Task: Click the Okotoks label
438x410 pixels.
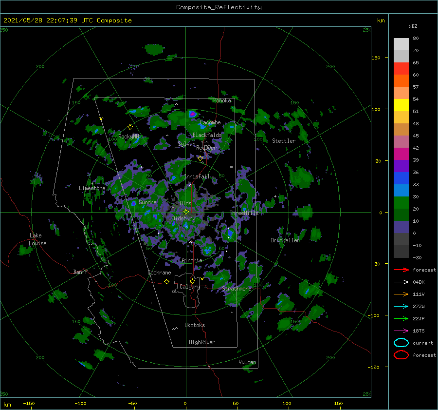Action: coord(195,325)
